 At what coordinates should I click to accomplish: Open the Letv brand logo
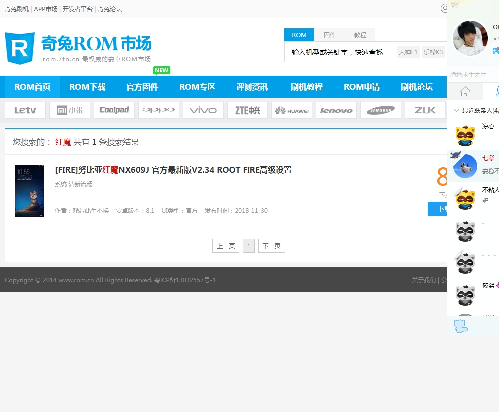pos(25,110)
